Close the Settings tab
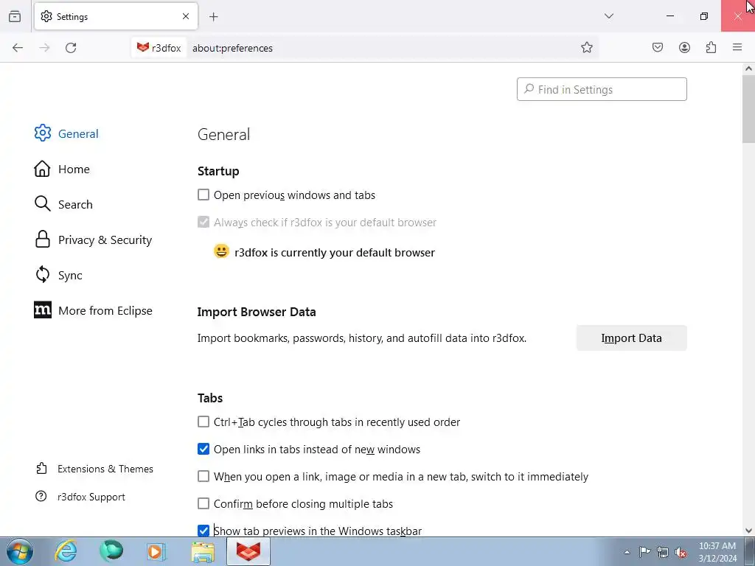The height and width of the screenshot is (566, 755). 186,16
